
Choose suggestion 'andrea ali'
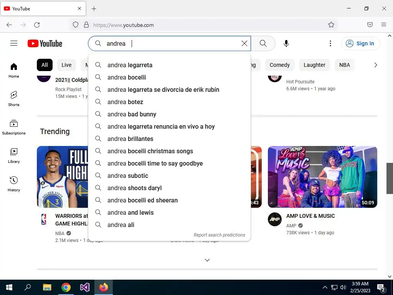point(169,225)
